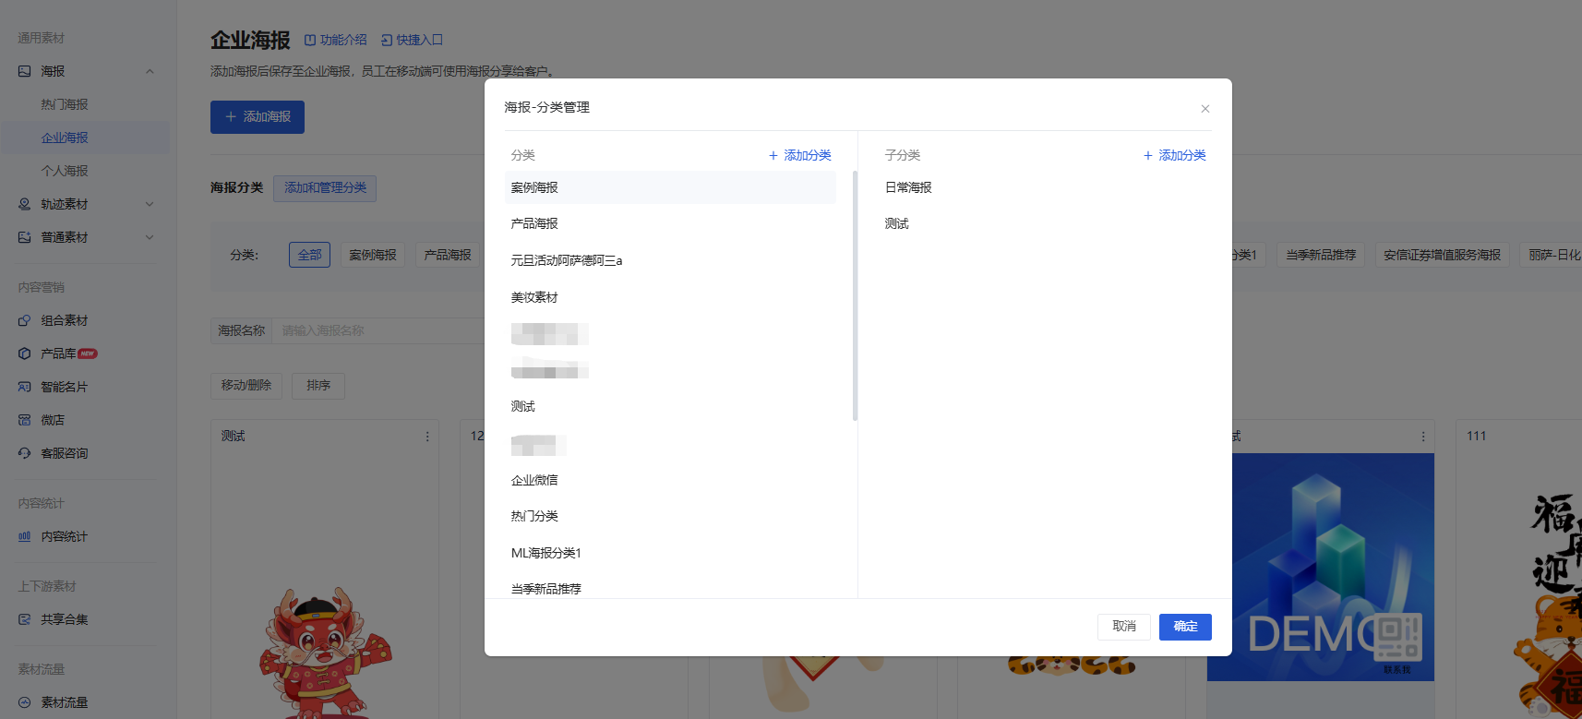Click the 快捷入口 icon
1582x719 pixels.
387,40
